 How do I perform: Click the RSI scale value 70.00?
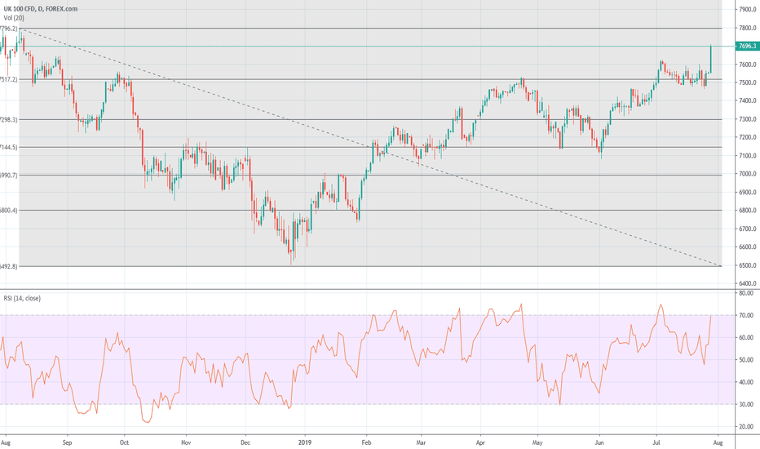(746, 315)
